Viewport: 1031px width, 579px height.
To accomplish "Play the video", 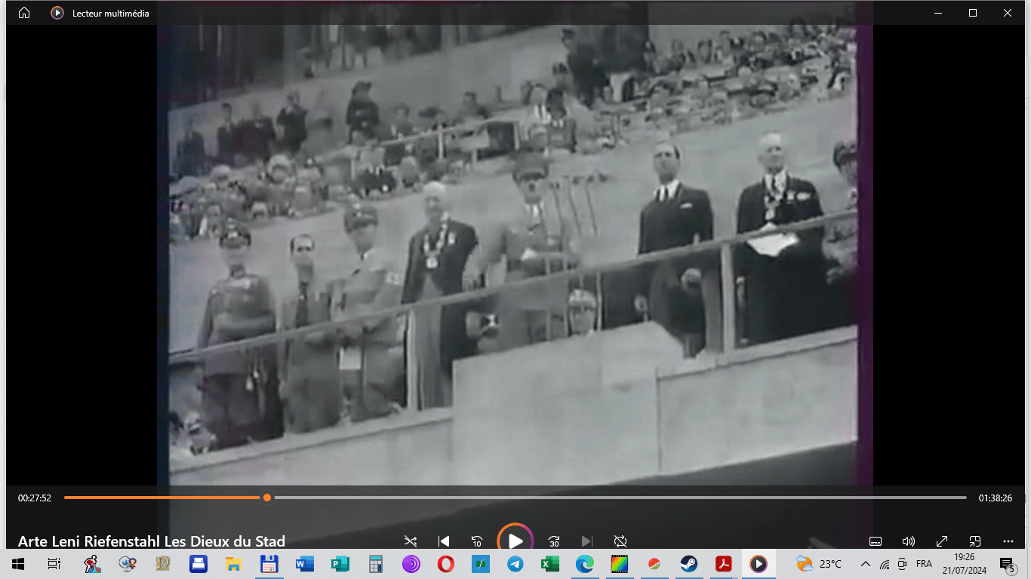I will tap(515, 540).
